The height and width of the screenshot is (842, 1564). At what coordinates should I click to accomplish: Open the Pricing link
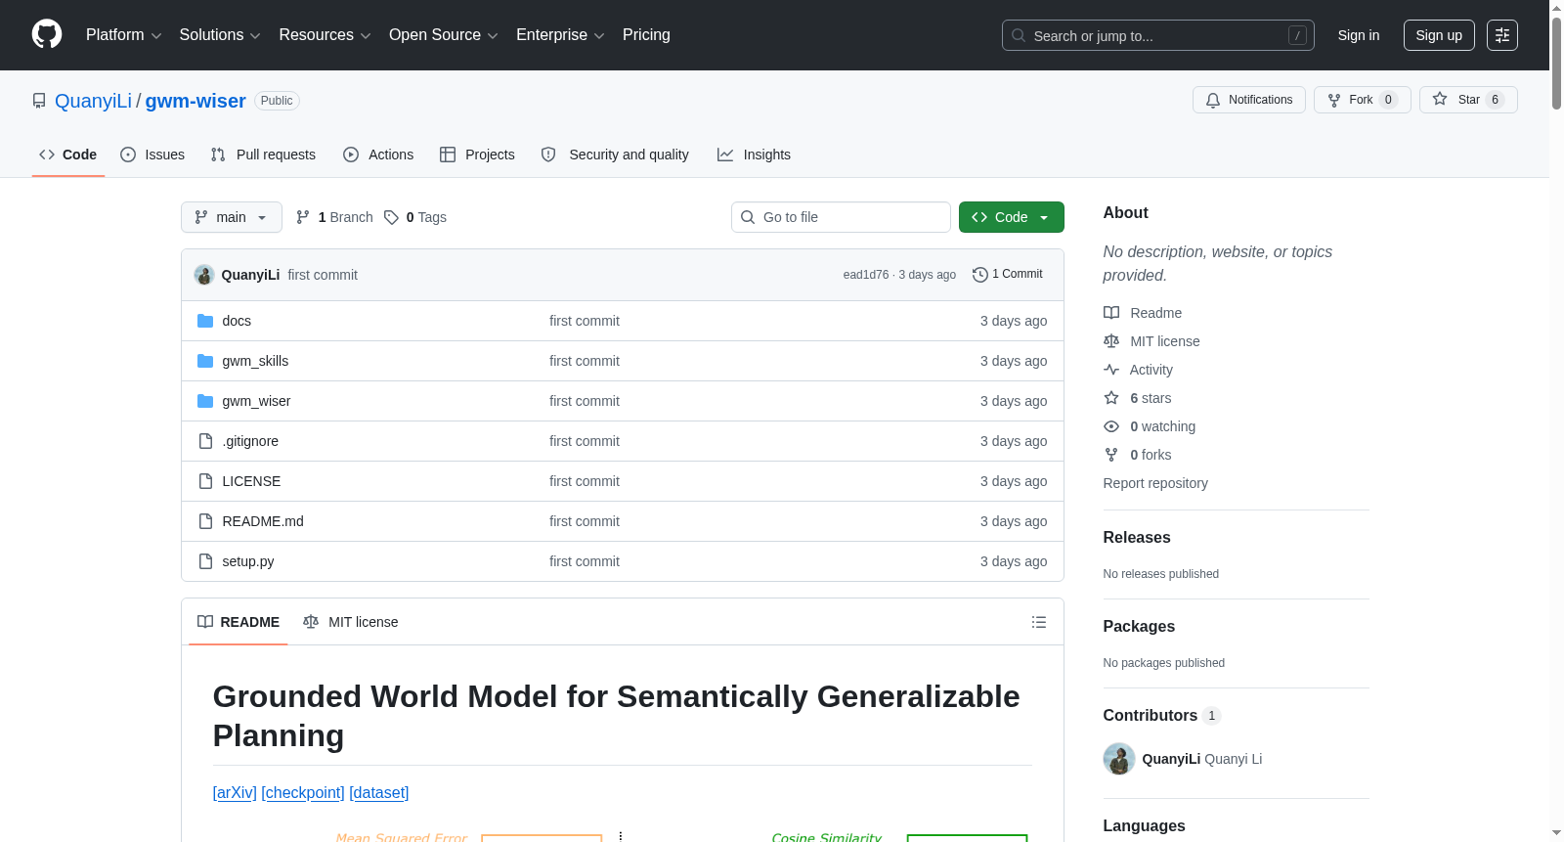(646, 35)
